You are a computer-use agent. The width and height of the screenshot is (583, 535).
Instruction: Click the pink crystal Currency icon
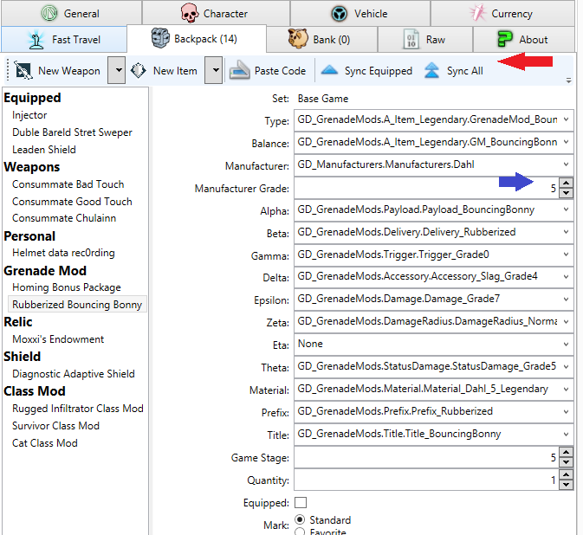click(478, 13)
